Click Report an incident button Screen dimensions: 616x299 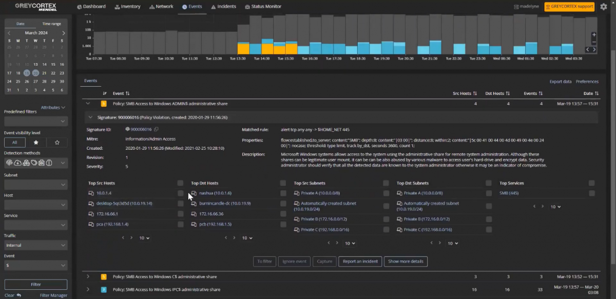[x=360, y=262]
